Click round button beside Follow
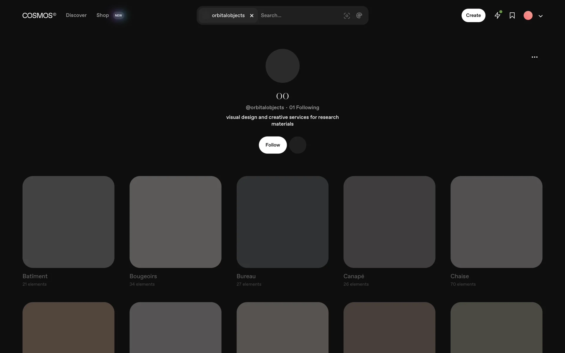This screenshot has height=353, width=565. pyautogui.click(x=298, y=145)
